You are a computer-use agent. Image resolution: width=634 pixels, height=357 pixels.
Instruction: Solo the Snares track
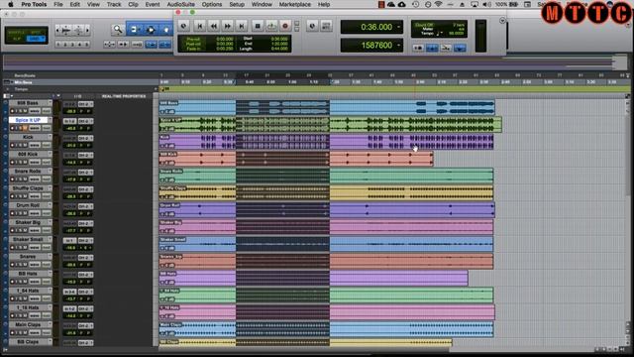[x=19, y=265]
